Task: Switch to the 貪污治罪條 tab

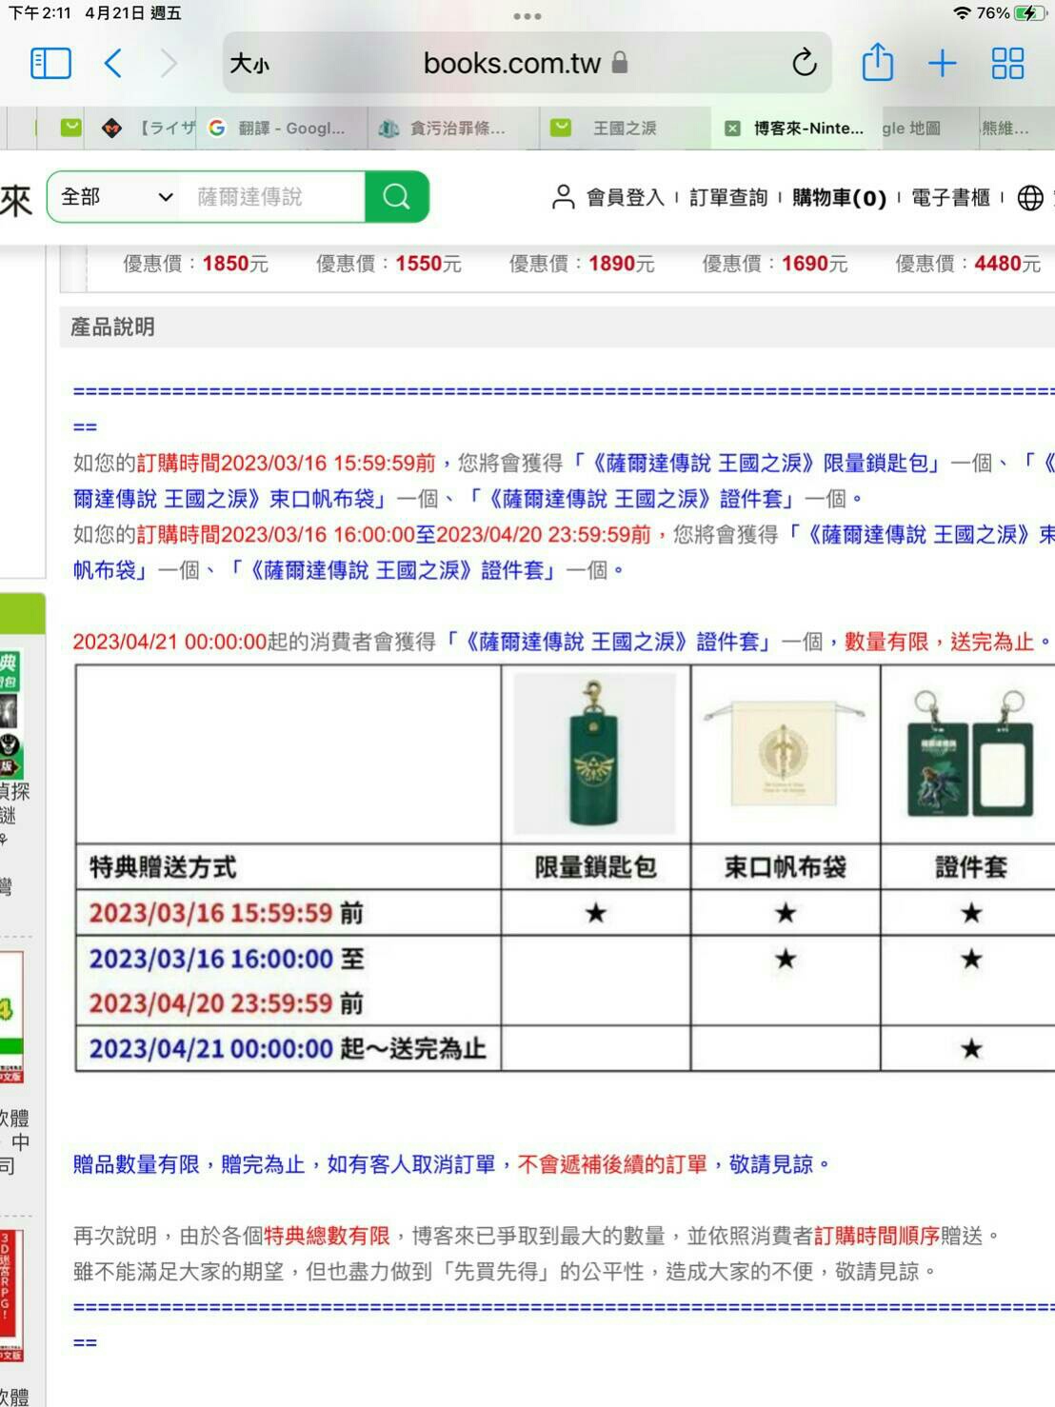Action: coord(453,128)
